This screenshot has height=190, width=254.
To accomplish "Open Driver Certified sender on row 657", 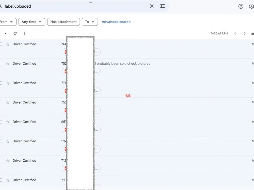I will (x=24, y=122).
